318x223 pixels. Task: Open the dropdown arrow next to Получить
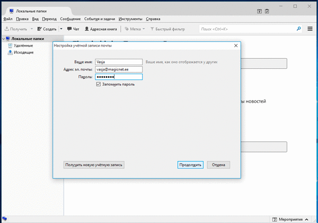[32, 29]
